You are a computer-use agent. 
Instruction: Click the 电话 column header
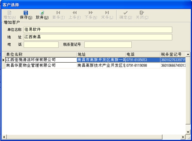143,54
